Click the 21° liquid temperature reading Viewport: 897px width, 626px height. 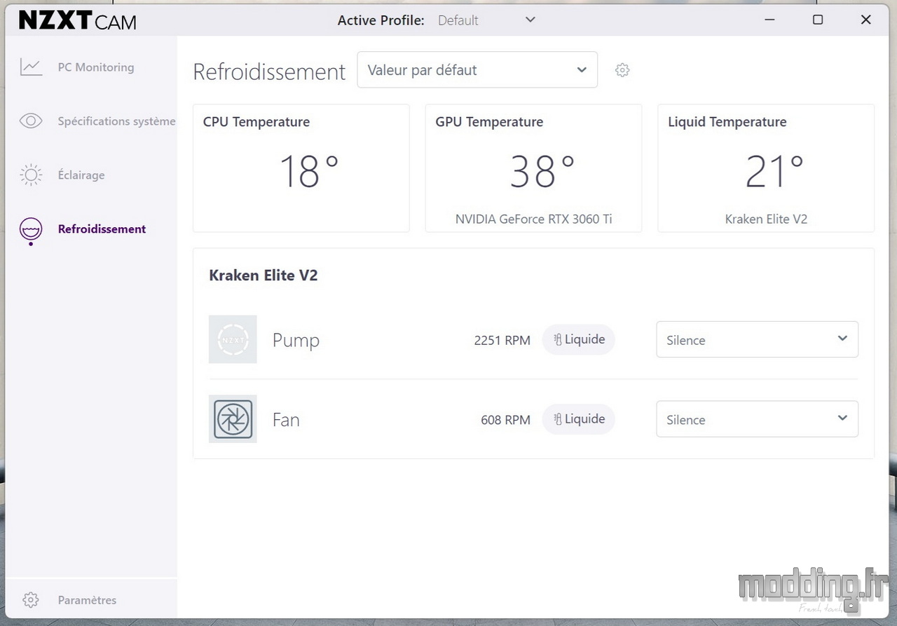(x=774, y=172)
